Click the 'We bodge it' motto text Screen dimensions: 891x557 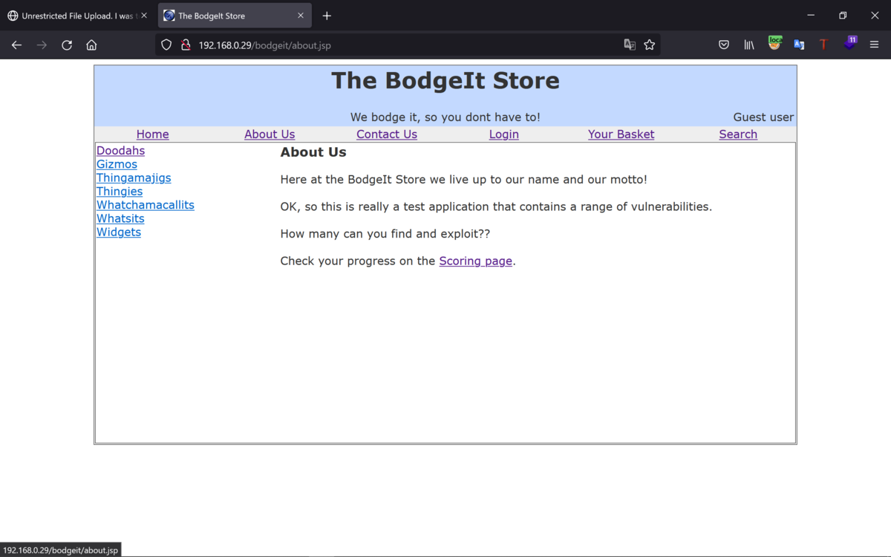[446, 117]
